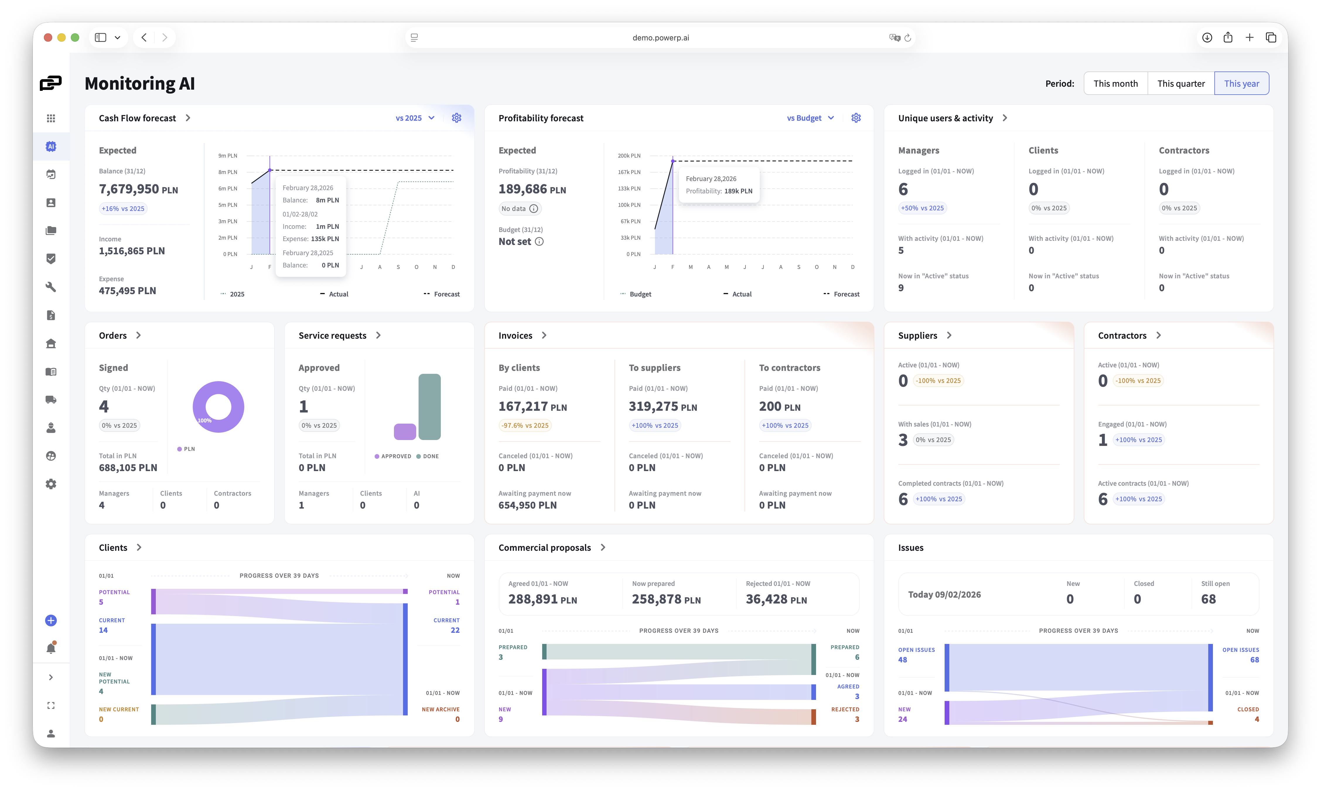The image size is (1321, 791).
Task: Select the This quarter period
Action: coord(1181,83)
